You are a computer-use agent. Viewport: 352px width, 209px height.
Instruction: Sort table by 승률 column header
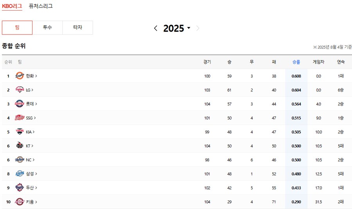pyautogui.click(x=296, y=62)
